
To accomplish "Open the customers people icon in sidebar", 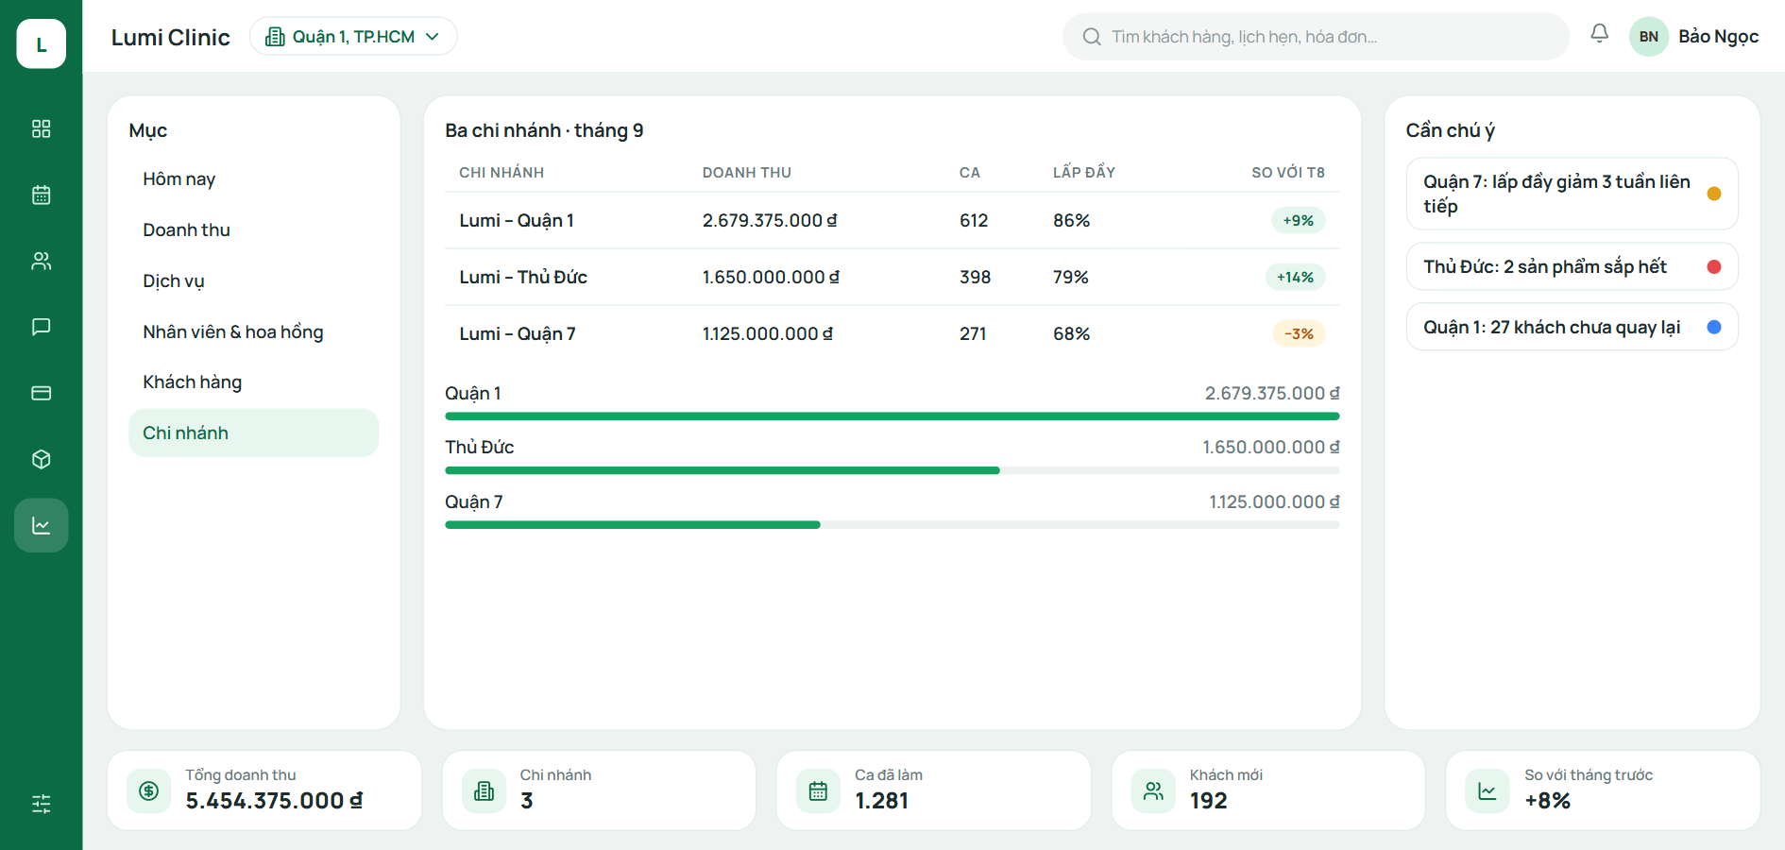I will tap(41, 261).
